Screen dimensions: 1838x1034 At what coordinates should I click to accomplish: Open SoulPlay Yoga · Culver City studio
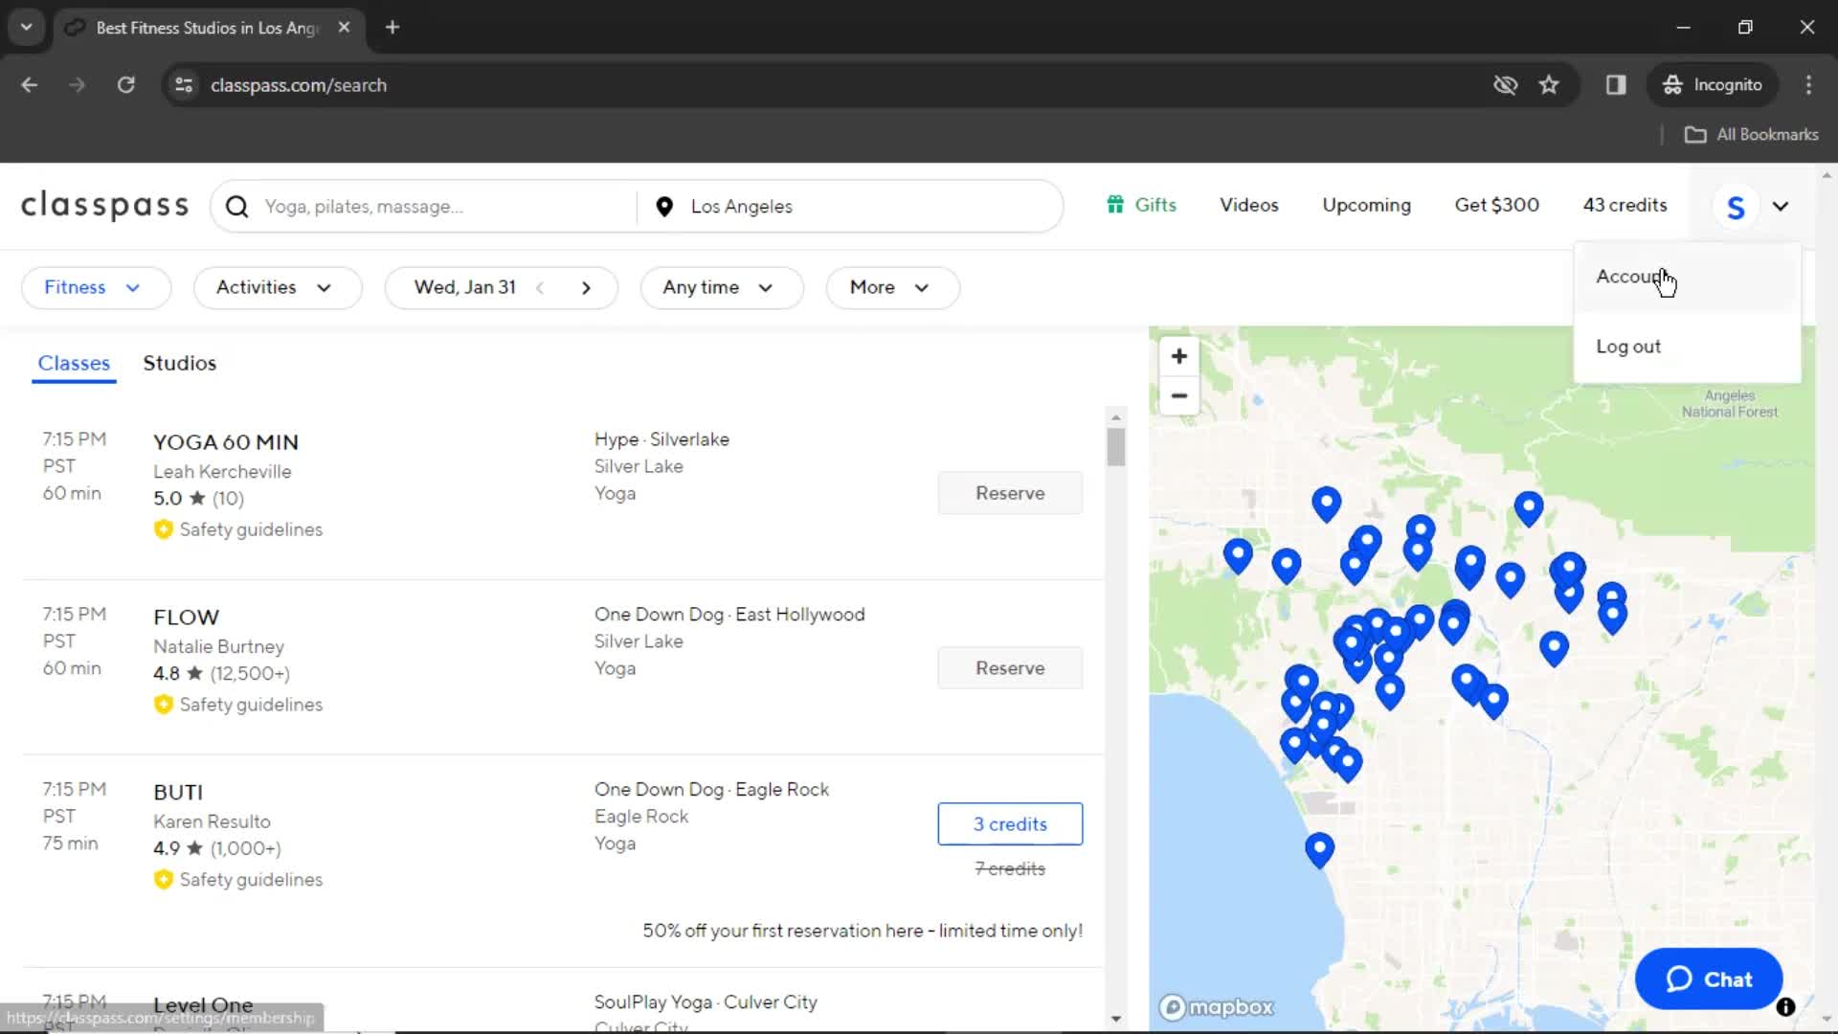click(706, 1002)
